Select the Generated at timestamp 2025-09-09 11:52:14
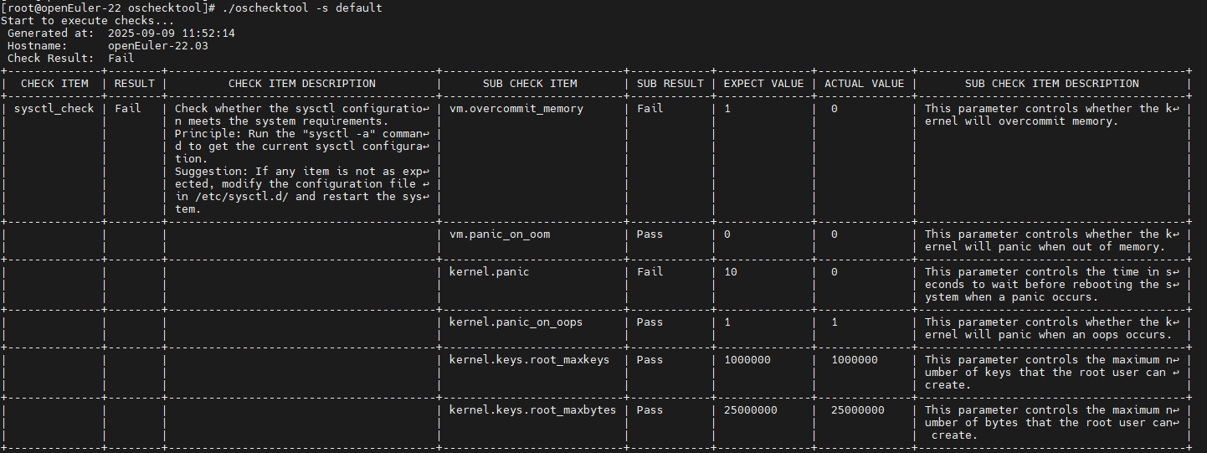Screen dimensions: 1207x453 point(172,33)
